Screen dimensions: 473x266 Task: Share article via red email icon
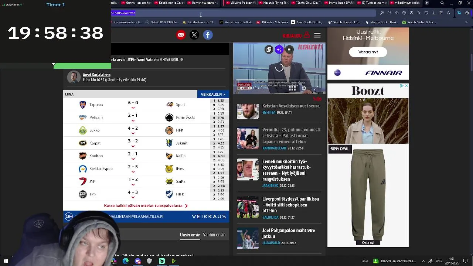point(181,35)
